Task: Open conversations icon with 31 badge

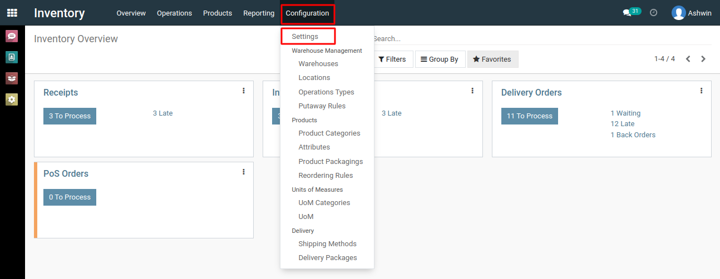Action: tap(632, 12)
